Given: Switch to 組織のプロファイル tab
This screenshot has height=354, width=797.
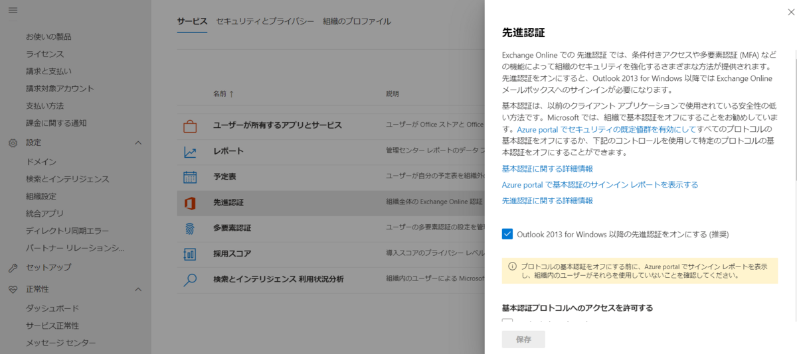Looking at the screenshot, I should [357, 21].
